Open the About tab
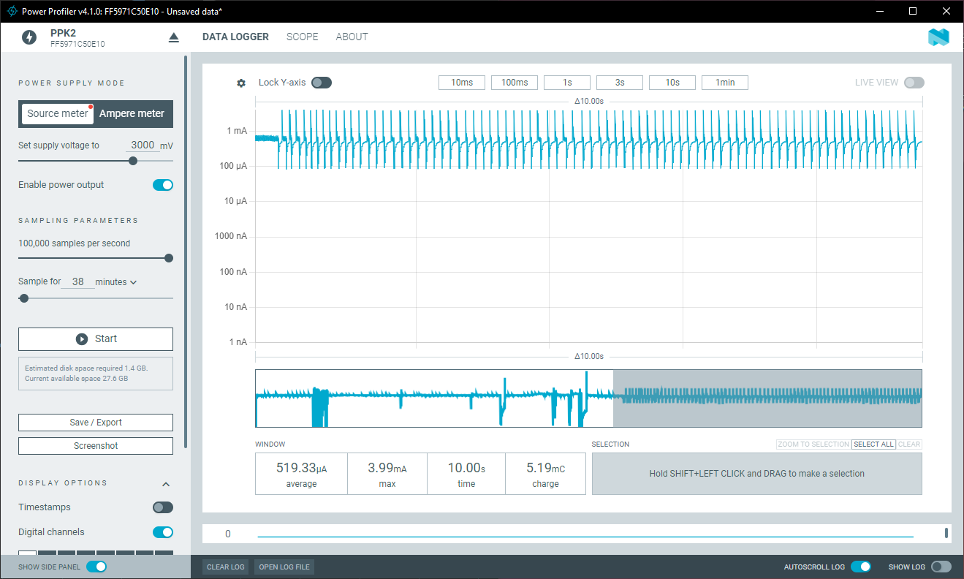 [x=352, y=37]
